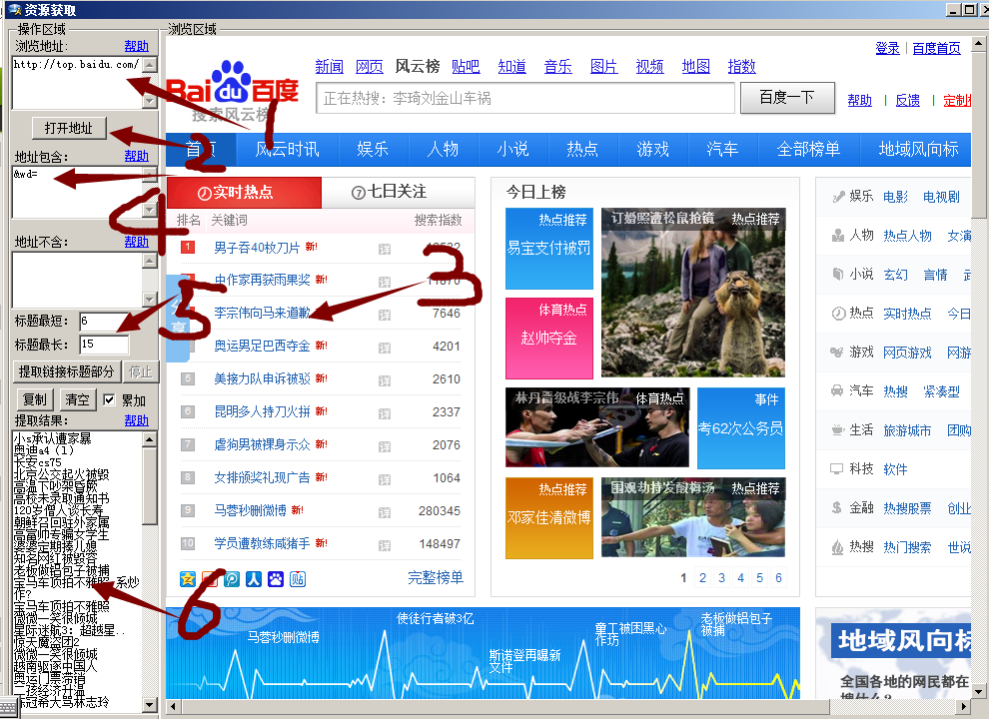The image size is (989, 719).
Task: Open the 娱乐 navigation item
Action: [x=373, y=149]
